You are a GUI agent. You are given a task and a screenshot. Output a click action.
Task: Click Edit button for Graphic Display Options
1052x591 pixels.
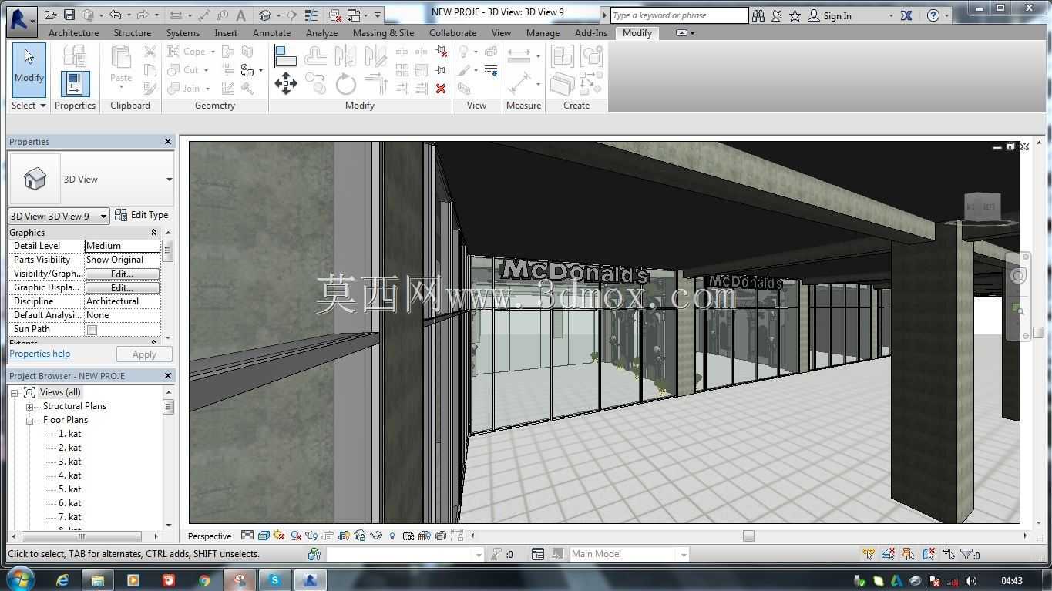123,288
